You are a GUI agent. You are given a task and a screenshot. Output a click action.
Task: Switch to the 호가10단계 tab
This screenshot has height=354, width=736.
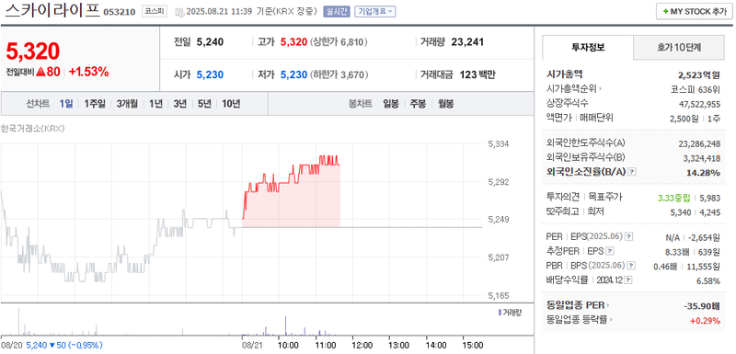click(679, 47)
